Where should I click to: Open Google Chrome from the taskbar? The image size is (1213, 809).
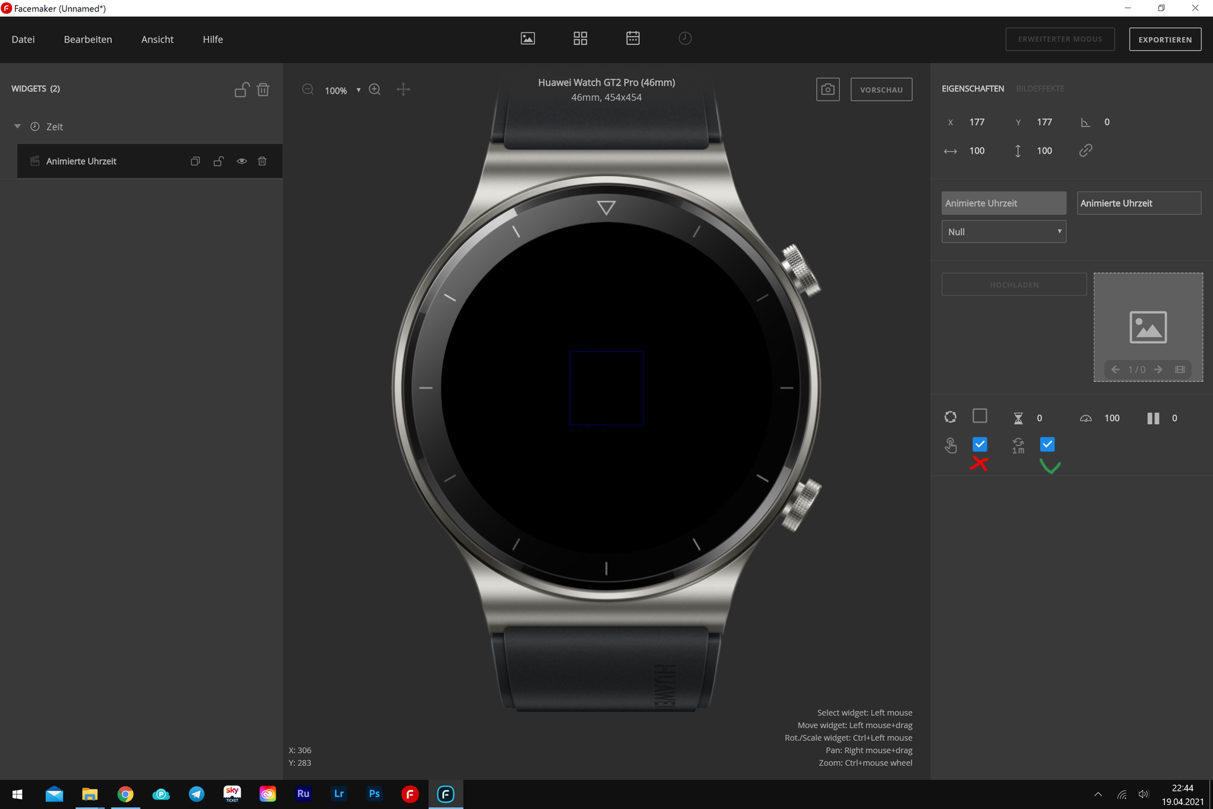[125, 794]
